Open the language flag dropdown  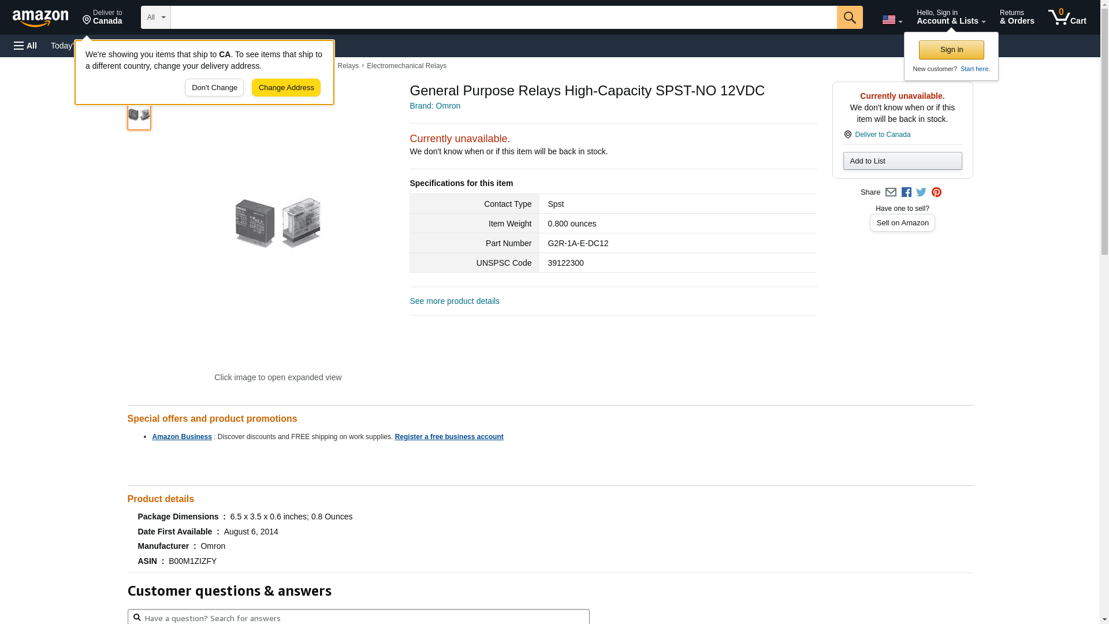892,20
